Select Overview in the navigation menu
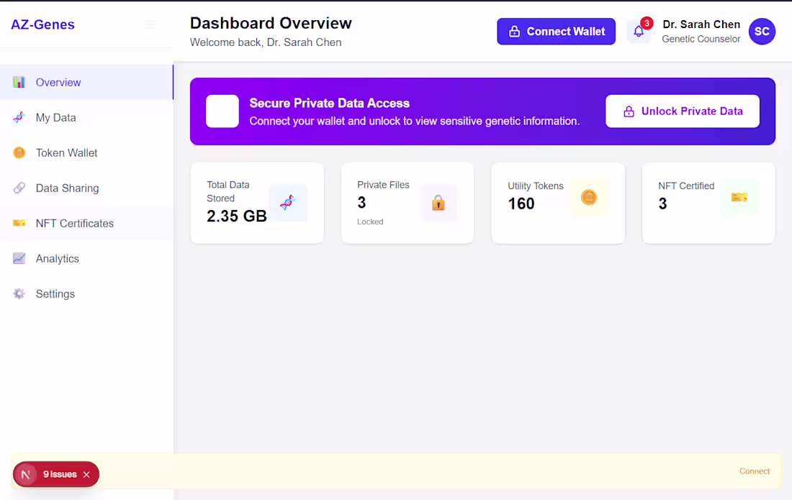The width and height of the screenshot is (792, 500). tap(58, 82)
